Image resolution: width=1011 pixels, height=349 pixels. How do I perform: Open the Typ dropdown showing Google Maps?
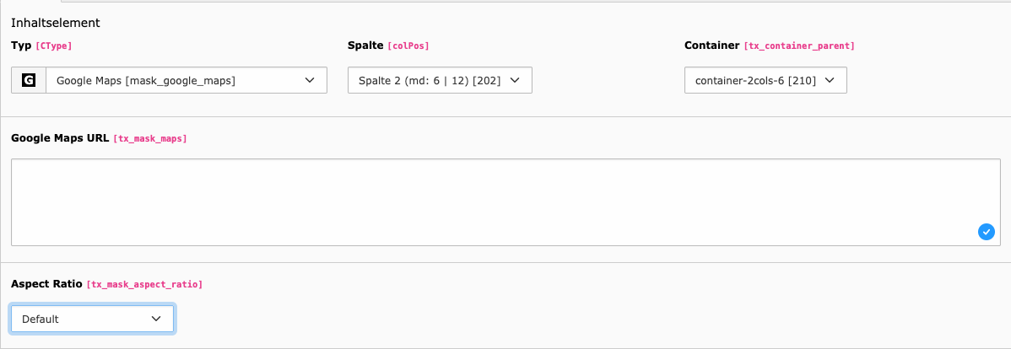[177, 81]
